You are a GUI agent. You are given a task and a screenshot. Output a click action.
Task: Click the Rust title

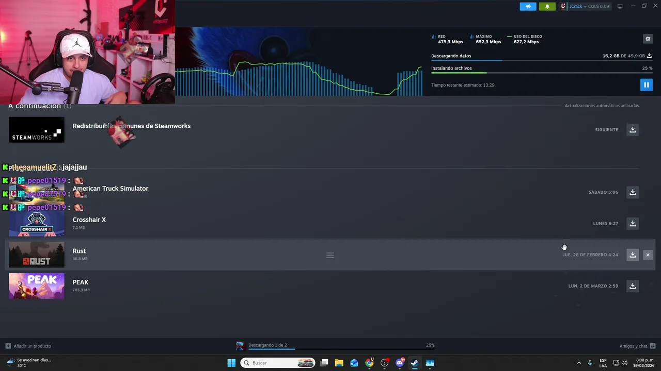click(79, 251)
